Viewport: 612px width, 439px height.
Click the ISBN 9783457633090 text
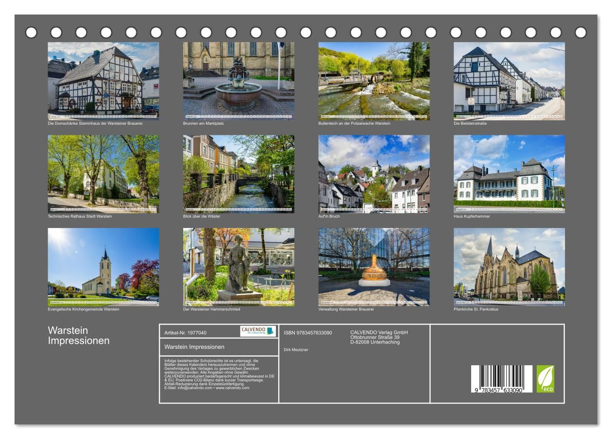pyautogui.click(x=308, y=333)
